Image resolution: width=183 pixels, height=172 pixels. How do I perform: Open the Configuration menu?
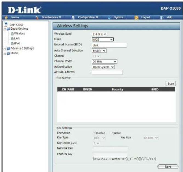tap(88, 17)
